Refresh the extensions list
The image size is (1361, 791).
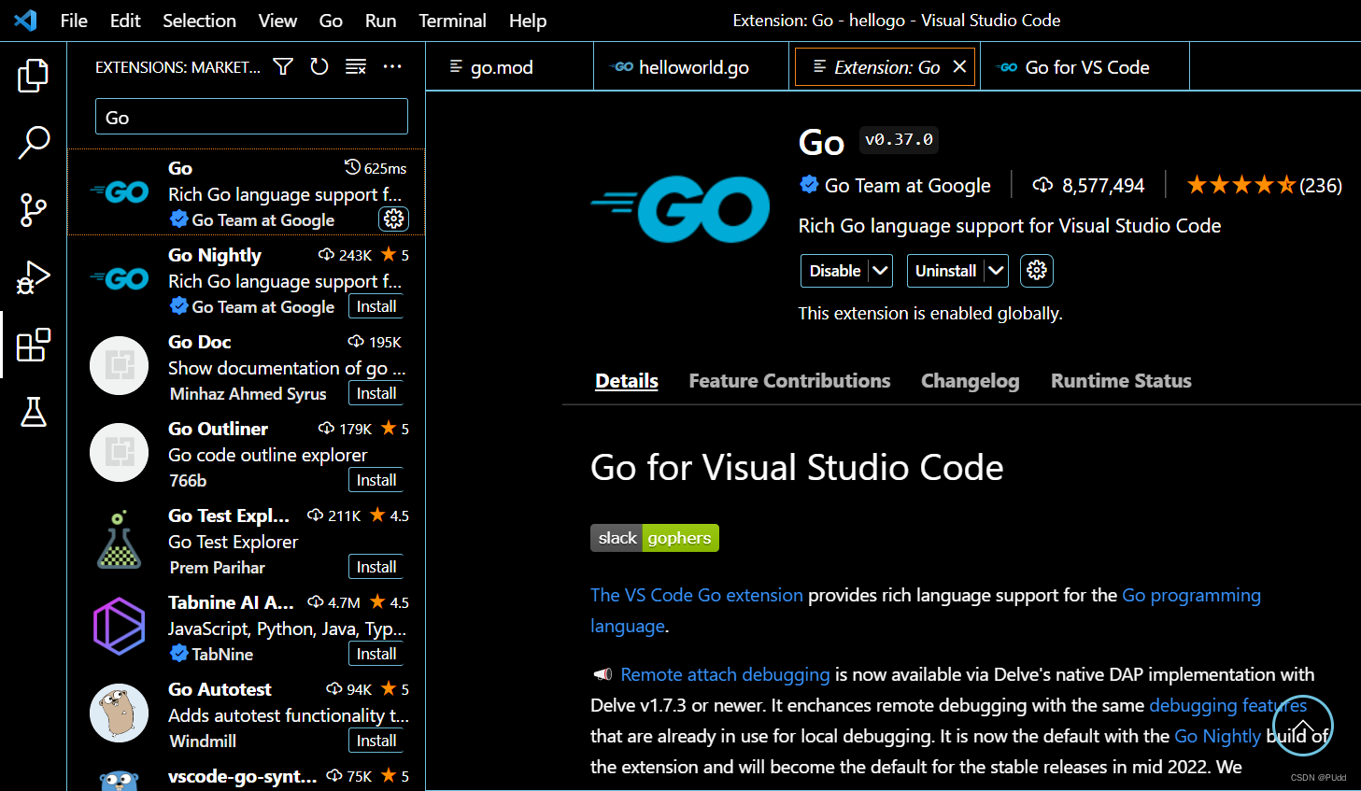319,66
